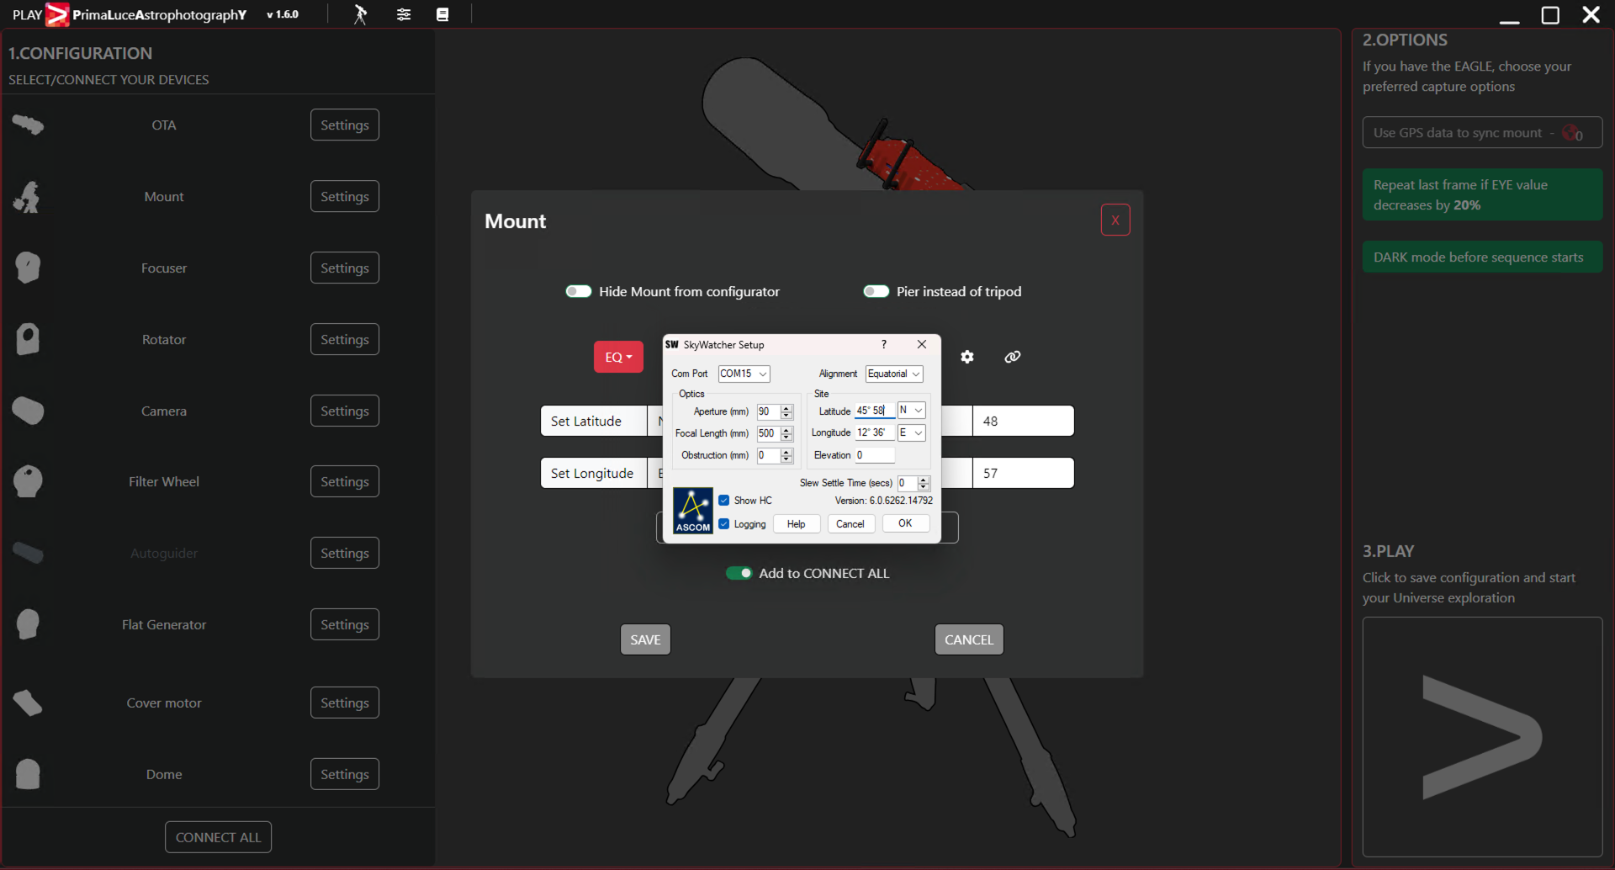Screen dimensions: 1615x870
Task: Open Focuser Settings
Action: 345,268
